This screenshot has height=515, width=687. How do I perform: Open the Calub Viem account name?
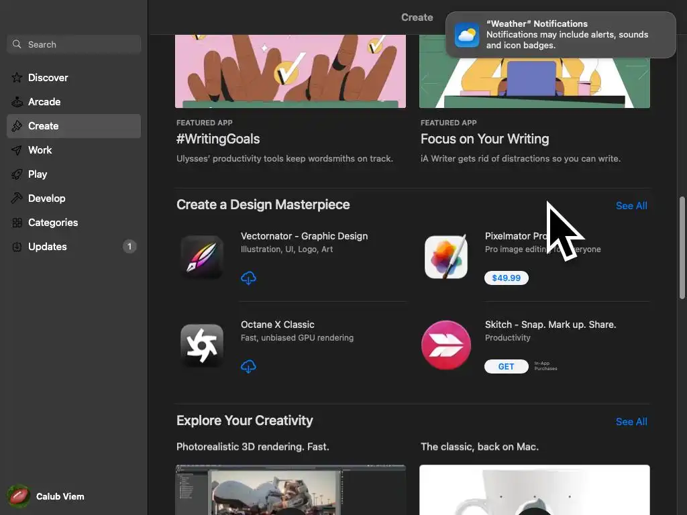coord(60,496)
